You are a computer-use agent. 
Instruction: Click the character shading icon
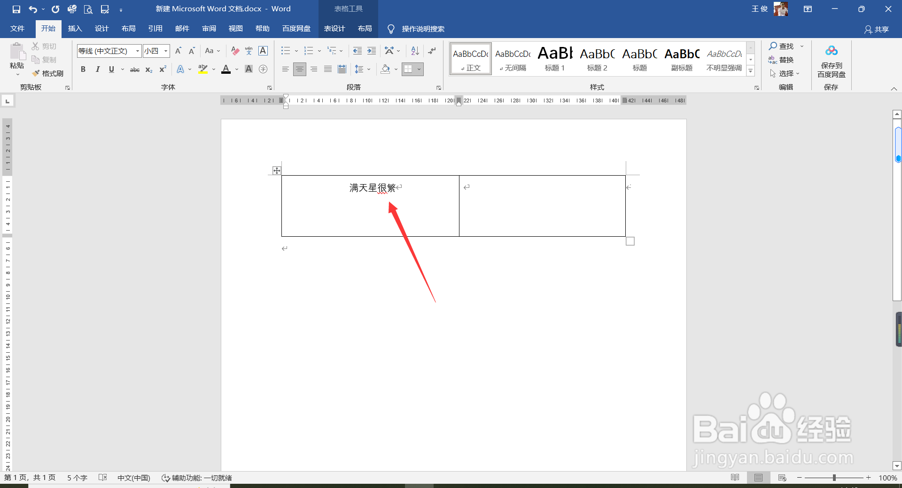click(249, 69)
